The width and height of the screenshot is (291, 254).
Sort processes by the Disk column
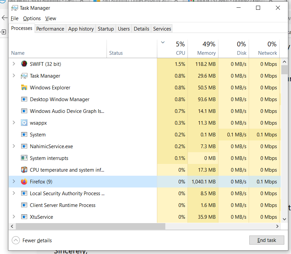pos(234,49)
